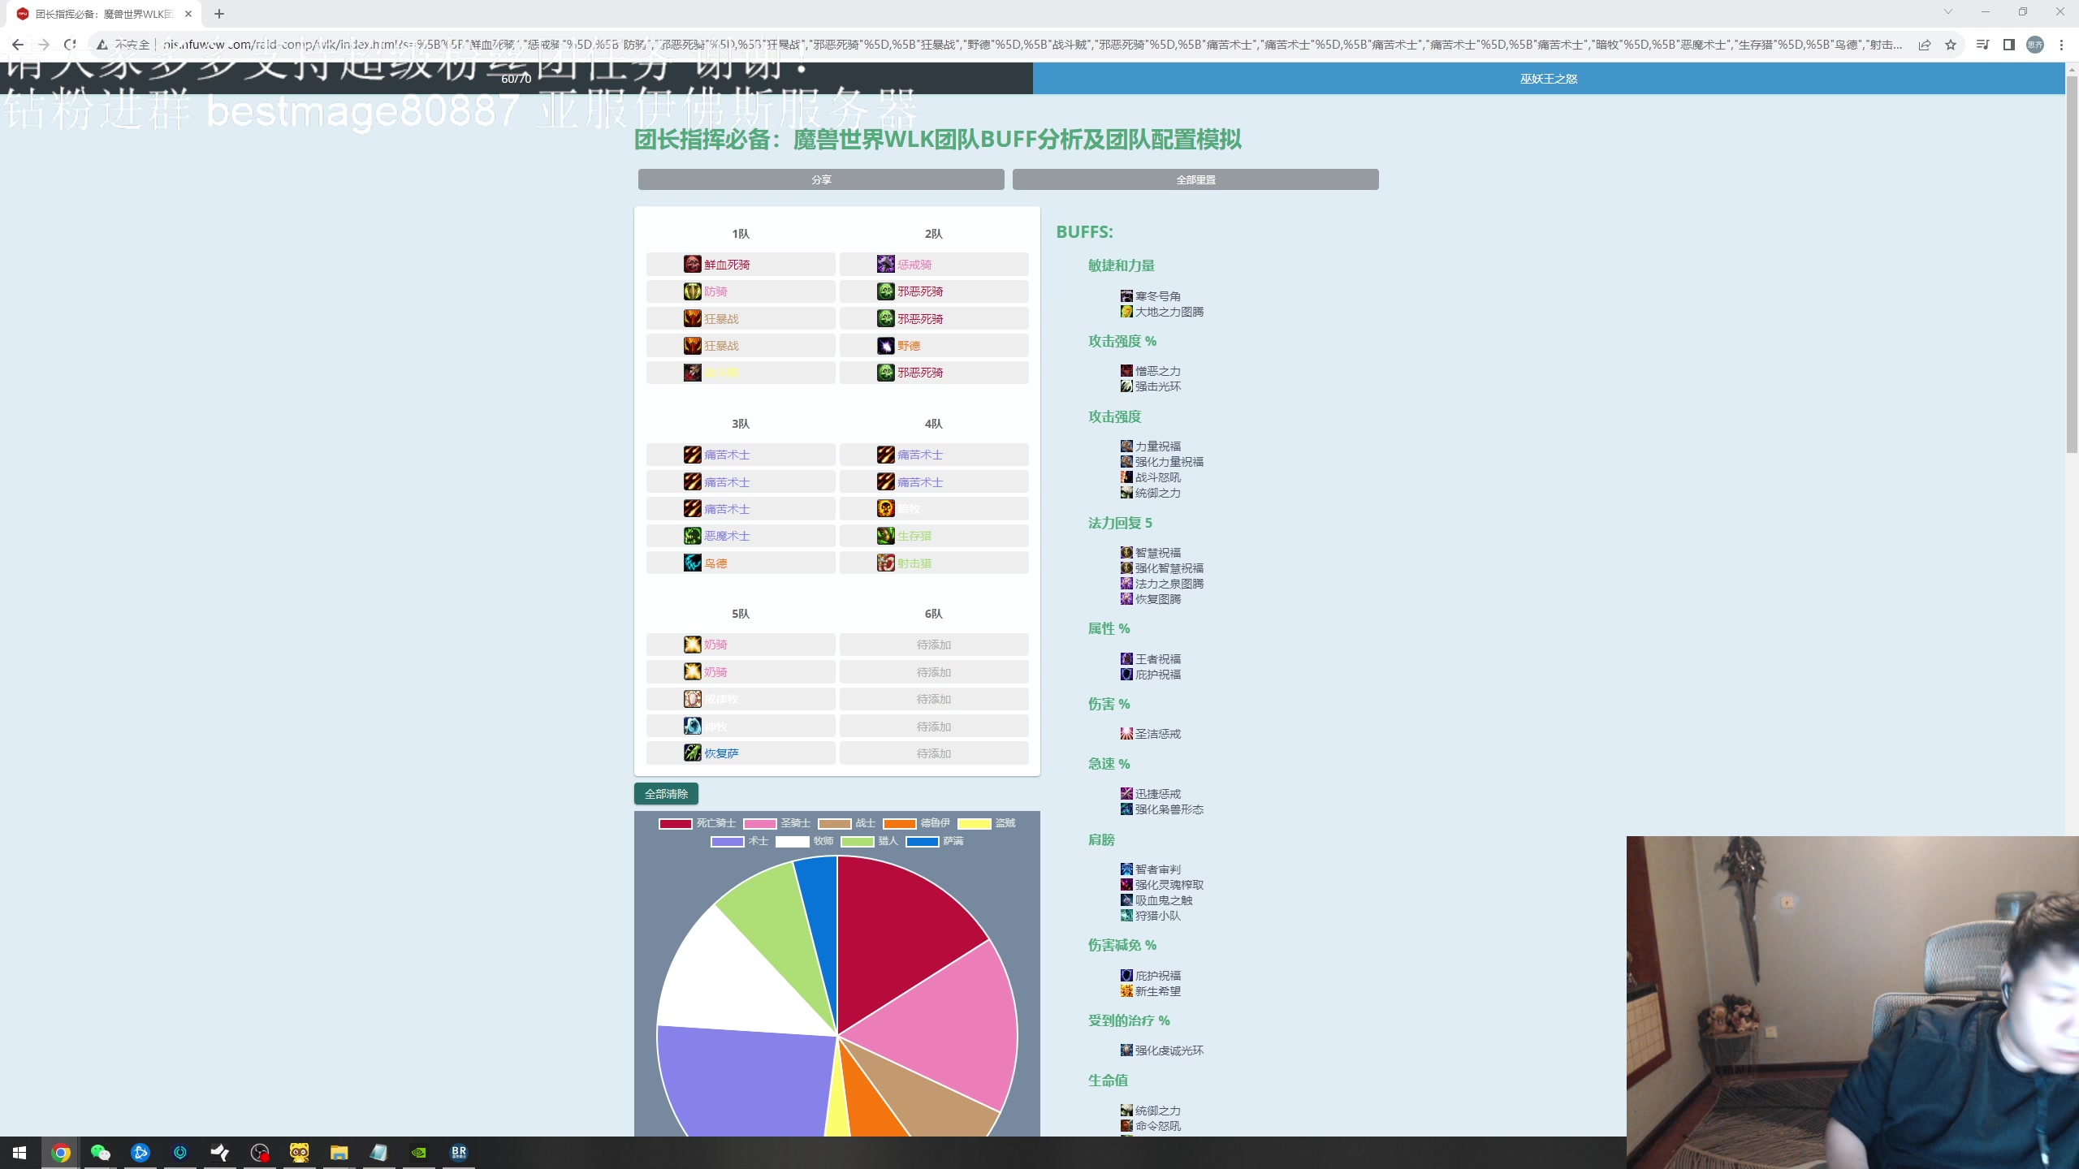Open OBS Studio from the taskbar
The image size is (2079, 1169).
pyautogui.click(x=260, y=1152)
